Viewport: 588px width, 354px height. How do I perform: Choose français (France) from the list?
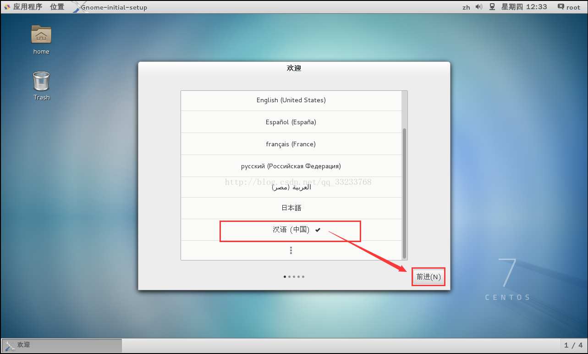(291, 144)
